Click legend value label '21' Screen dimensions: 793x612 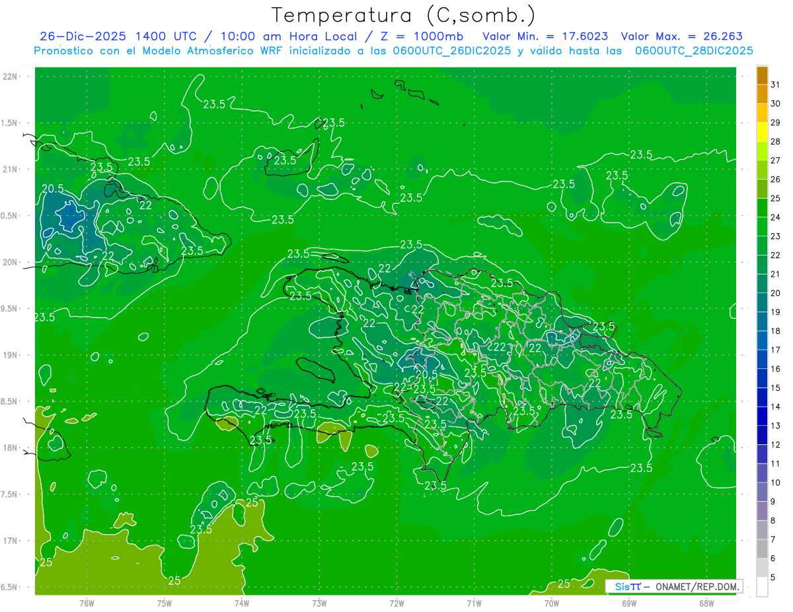pos(776,274)
